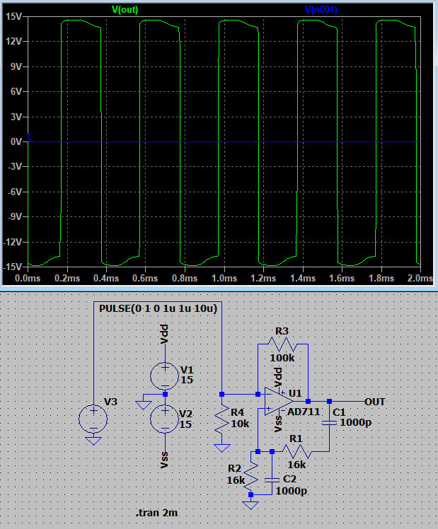The width and height of the screenshot is (438, 529).
Task: Click the OUT net label
Action: coord(374,402)
